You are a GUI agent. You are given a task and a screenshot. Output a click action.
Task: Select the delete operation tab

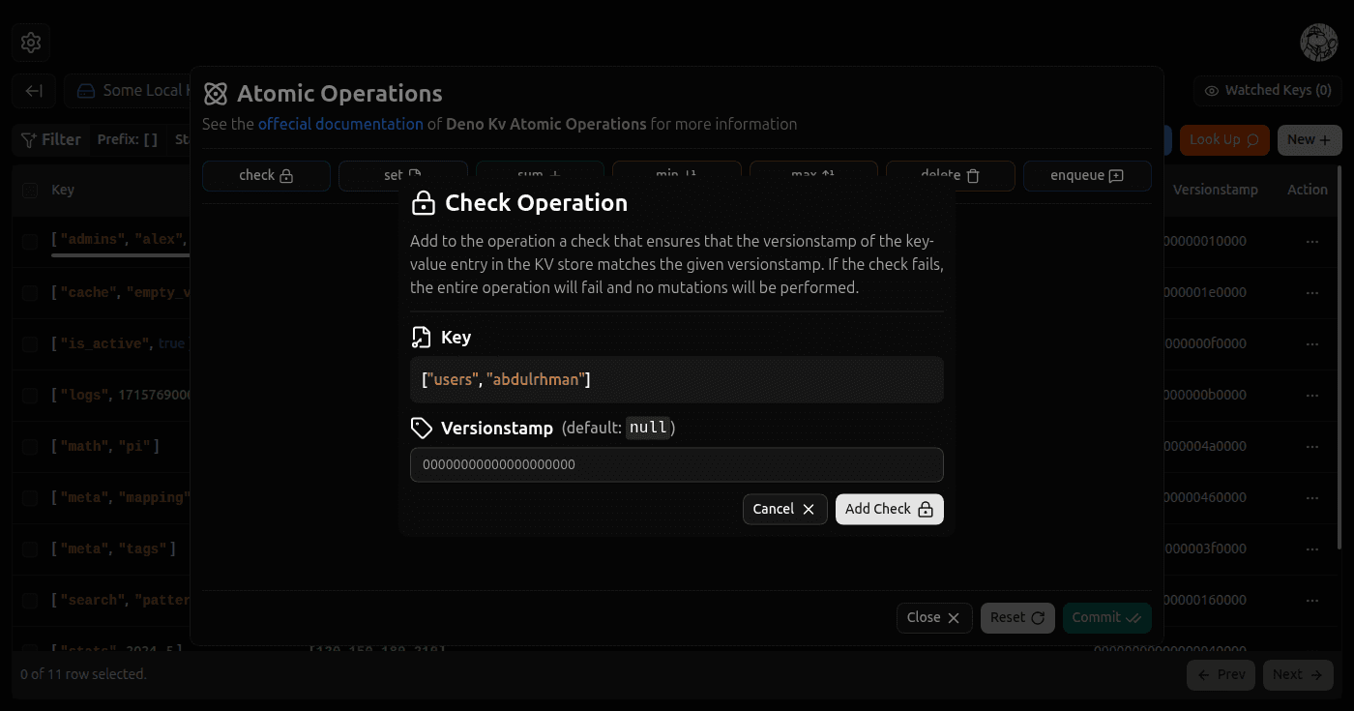(x=951, y=175)
